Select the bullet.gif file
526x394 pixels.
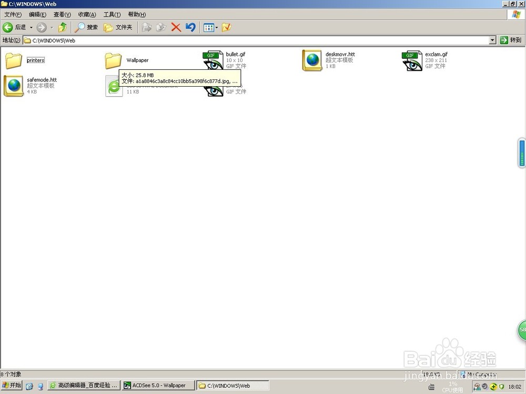point(225,60)
